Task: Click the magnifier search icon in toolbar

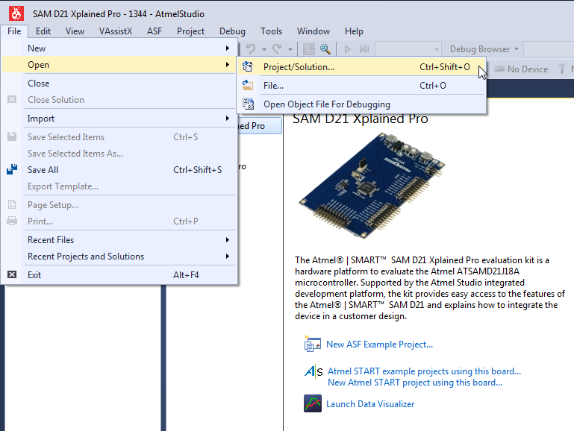Action: [325, 49]
